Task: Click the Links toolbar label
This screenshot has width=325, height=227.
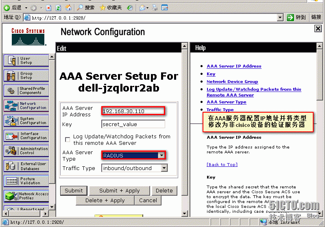Action: (x=316, y=17)
